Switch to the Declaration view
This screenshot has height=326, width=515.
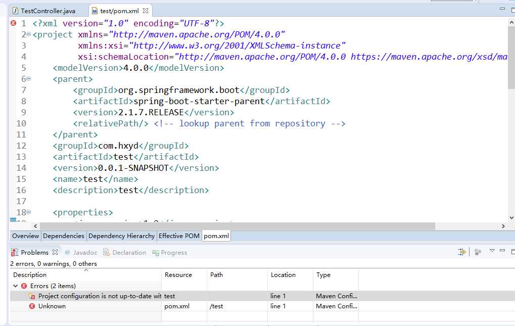(x=129, y=253)
